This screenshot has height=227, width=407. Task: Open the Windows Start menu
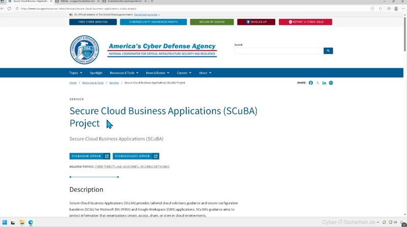5,222
